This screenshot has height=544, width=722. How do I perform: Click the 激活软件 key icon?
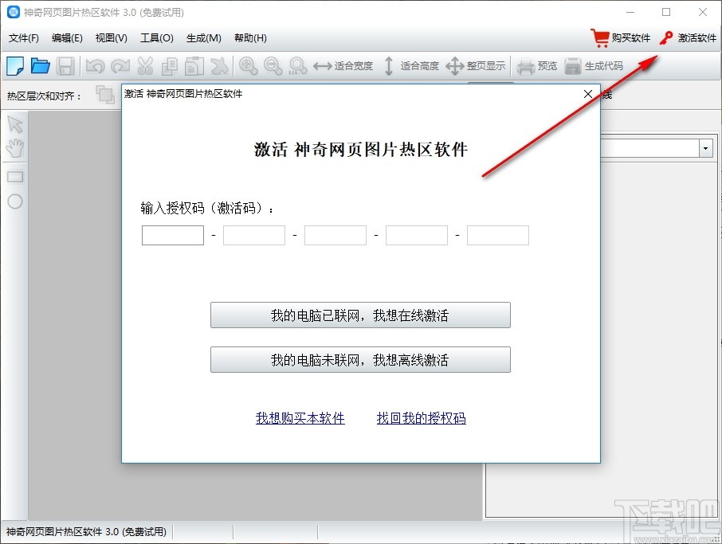click(666, 37)
